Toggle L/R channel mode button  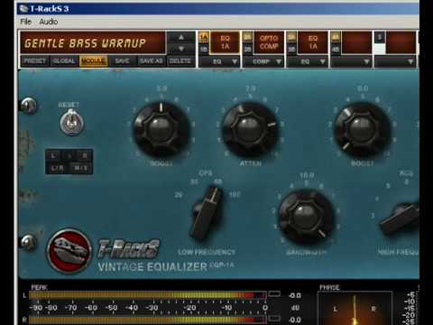(57, 168)
